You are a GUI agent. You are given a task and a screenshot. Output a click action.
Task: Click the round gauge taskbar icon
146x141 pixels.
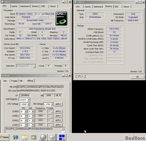pyautogui.click(x=43, y=137)
